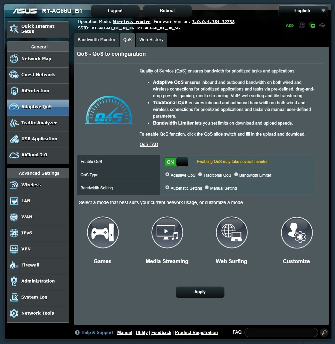Viewport: 335px width, 344px height.
Task: Open Firewall settings menu item
Action: coord(38,265)
